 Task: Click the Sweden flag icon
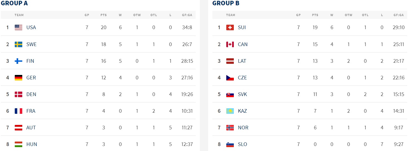[18, 44]
